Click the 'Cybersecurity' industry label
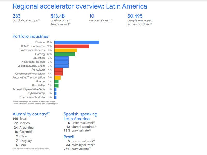 [x=36, y=93]
